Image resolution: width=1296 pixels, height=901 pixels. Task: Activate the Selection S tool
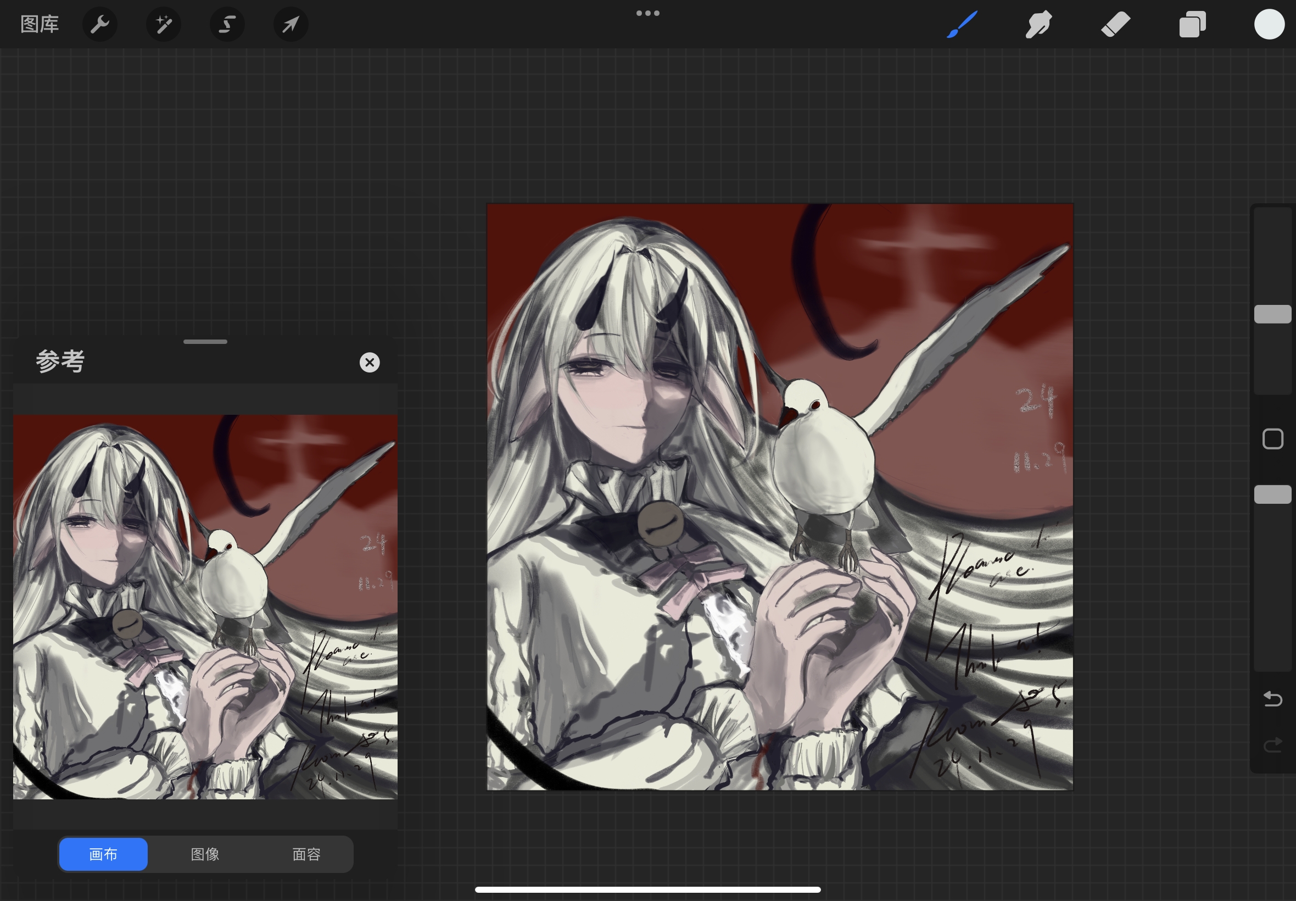click(x=227, y=24)
